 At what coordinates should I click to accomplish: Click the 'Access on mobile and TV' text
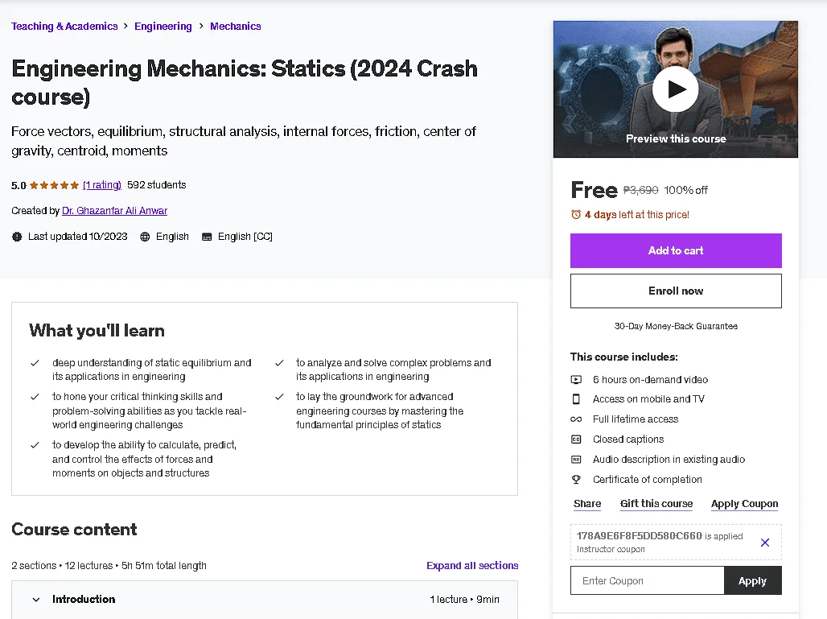click(x=648, y=399)
